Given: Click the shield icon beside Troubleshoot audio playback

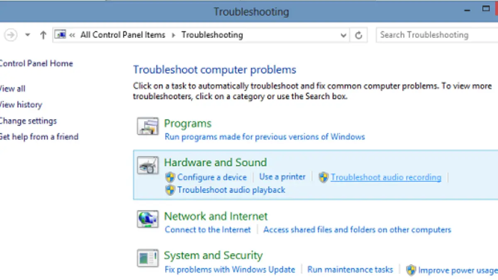Looking at the screenshot, I should [170, 190].
